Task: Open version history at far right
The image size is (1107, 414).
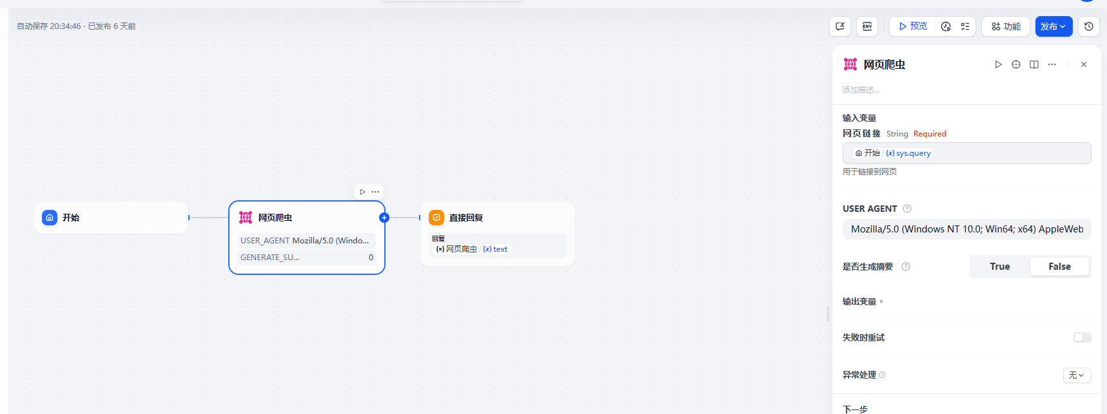Action: [x=1089, y=26]
